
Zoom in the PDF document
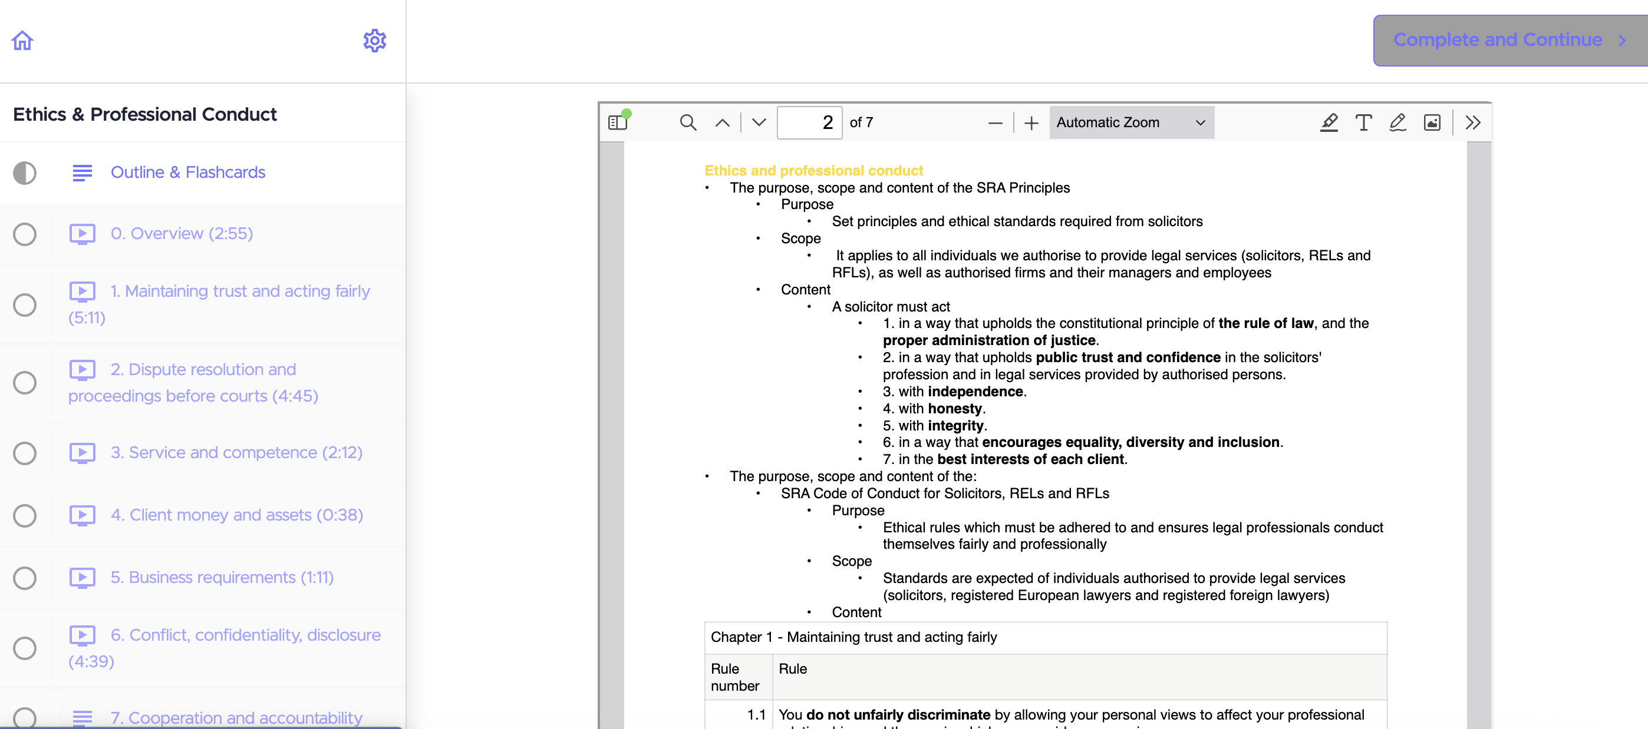[x=1031, y=122]
